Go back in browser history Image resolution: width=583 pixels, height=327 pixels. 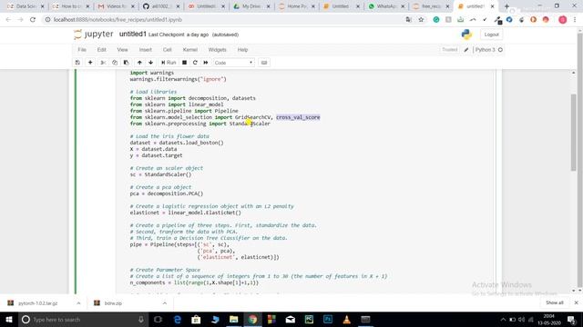[x=8, y=20]
